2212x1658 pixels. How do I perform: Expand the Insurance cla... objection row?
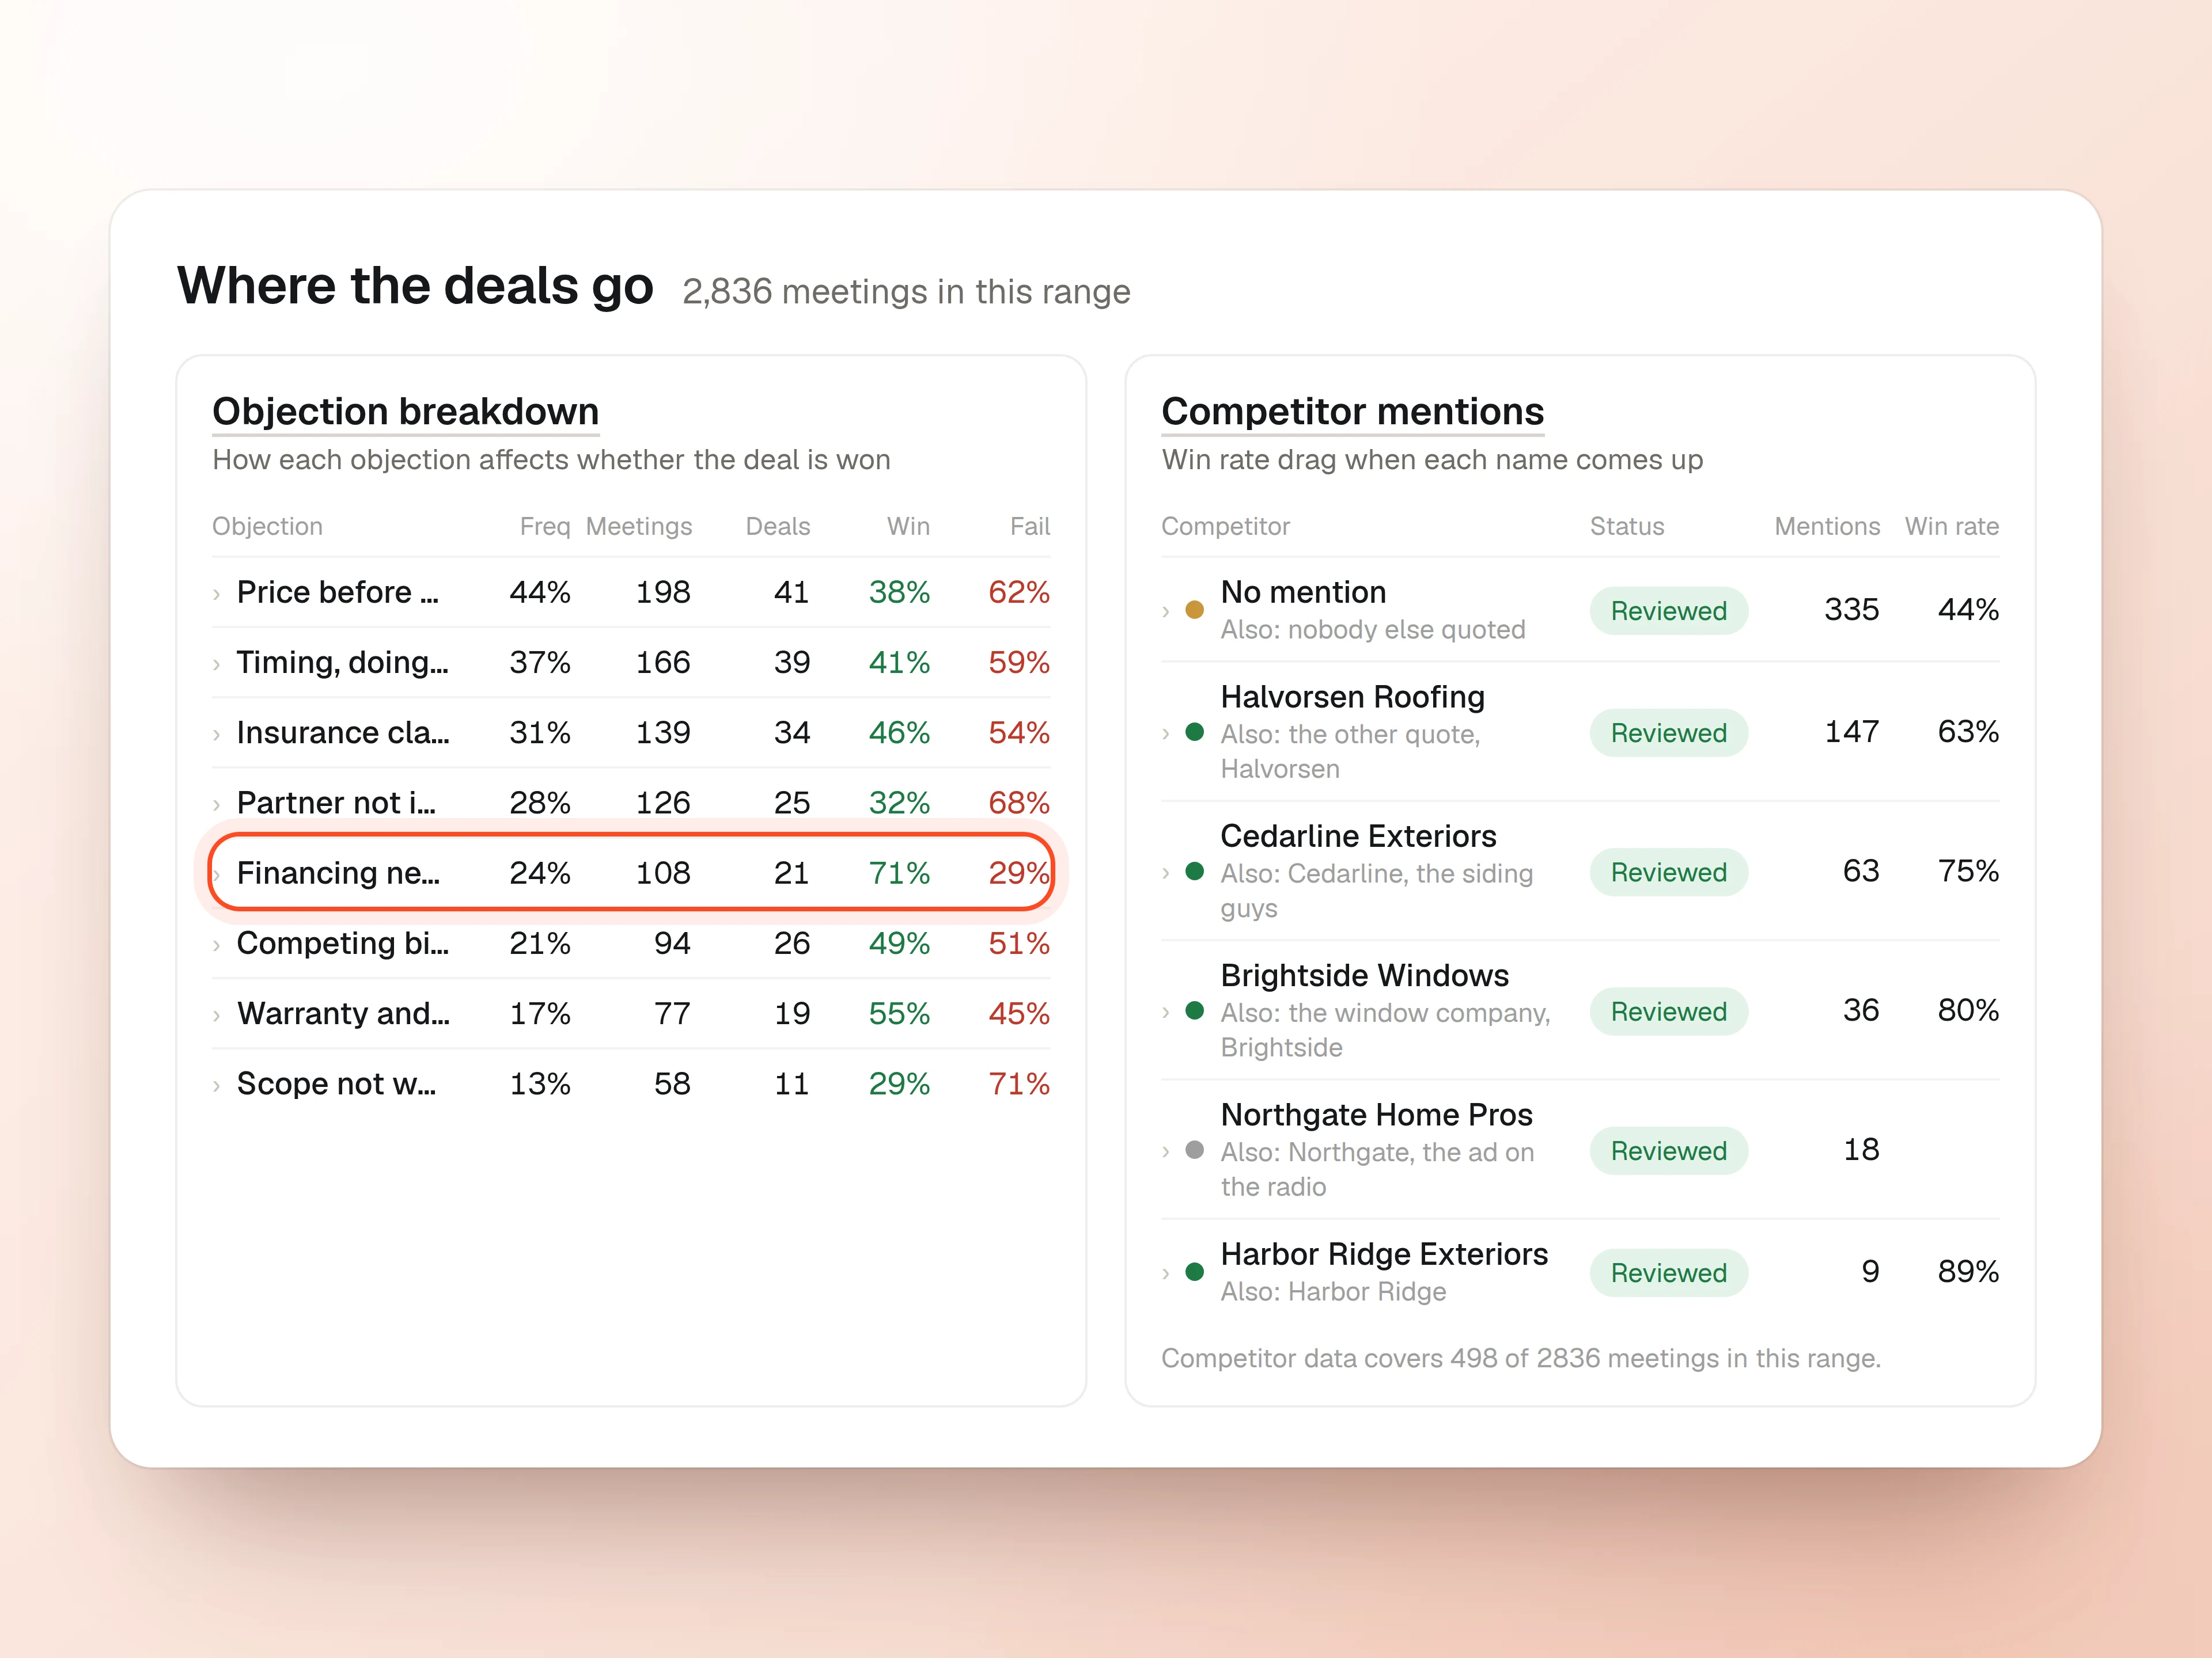(216, 735)
